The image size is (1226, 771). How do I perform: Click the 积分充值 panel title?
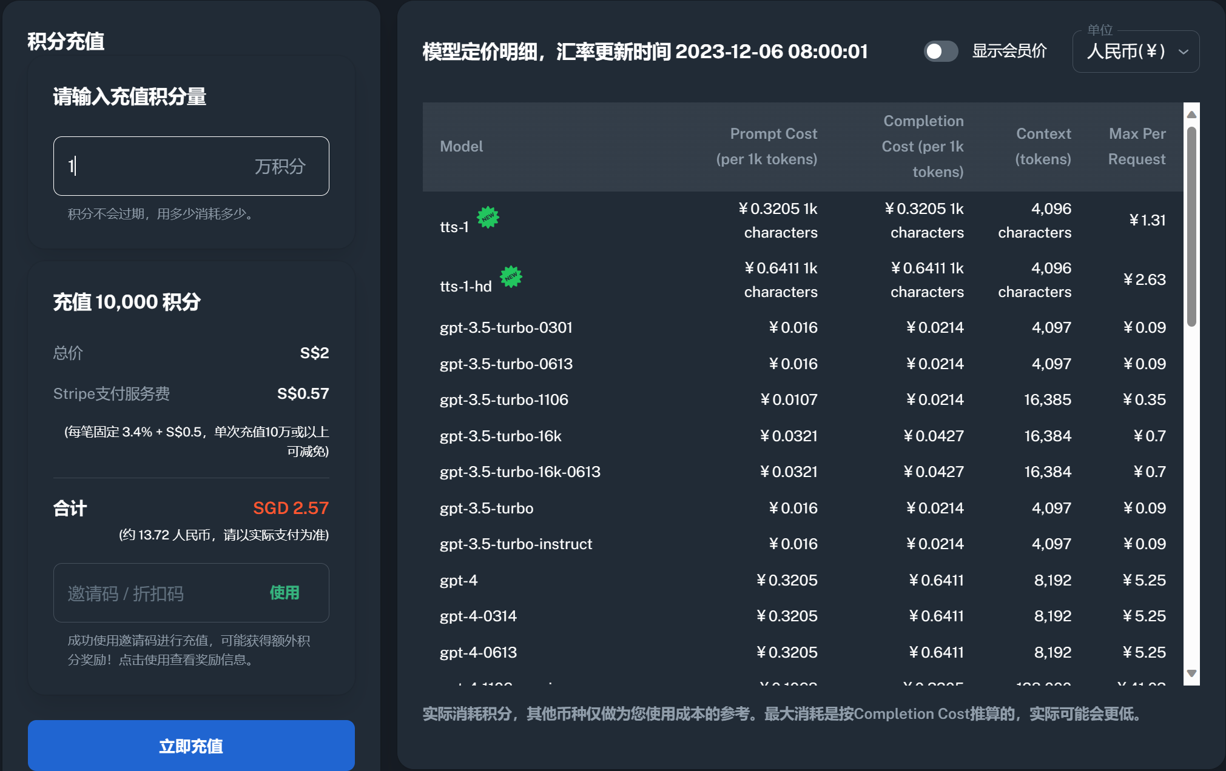(66, 41)
